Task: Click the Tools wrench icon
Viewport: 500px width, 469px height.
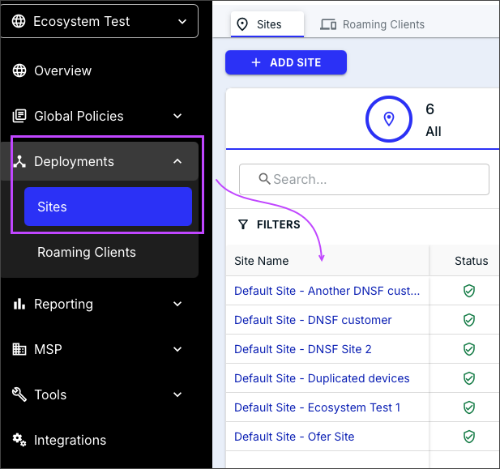Action: coord(19,395)
